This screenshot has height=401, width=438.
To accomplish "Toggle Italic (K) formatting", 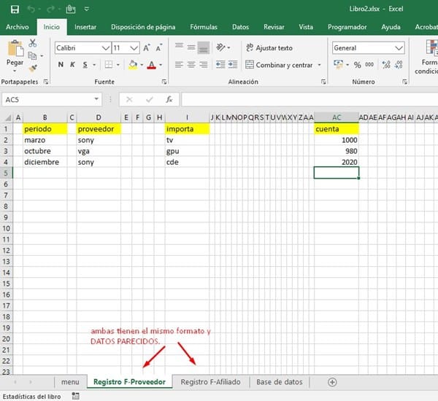I will tap(72, 65).
